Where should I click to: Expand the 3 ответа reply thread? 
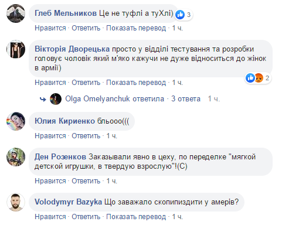186,99
